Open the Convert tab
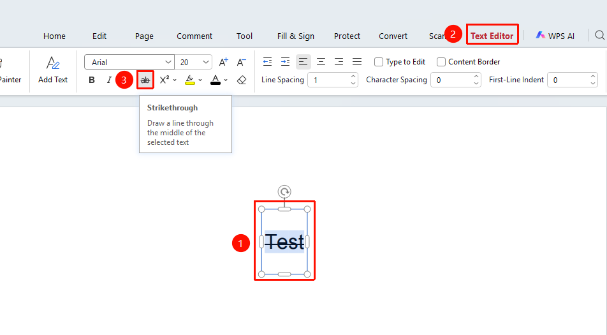607x335 pixels. [x=393, y=36]
